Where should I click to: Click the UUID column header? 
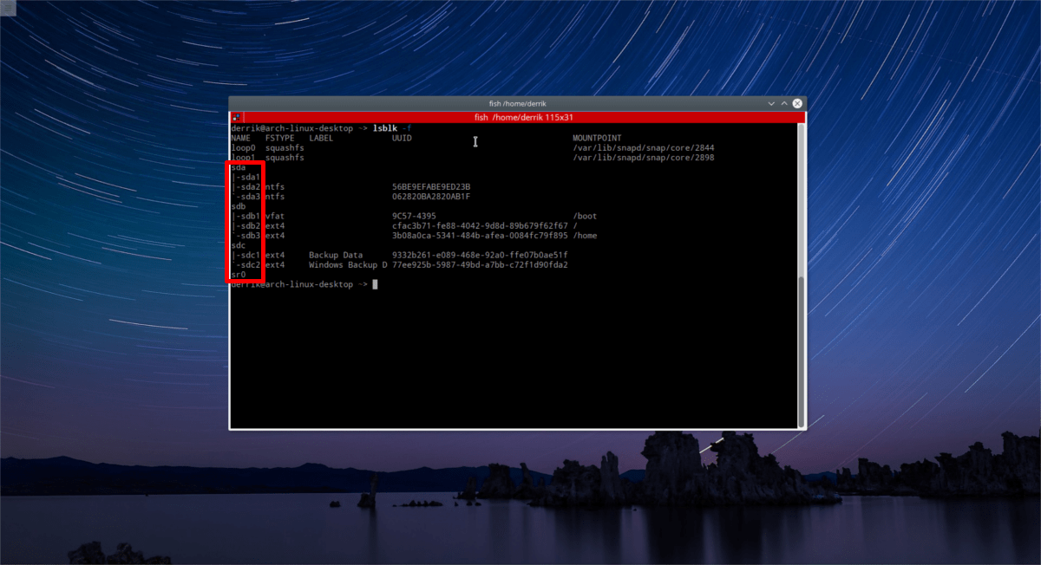[x=402, y=138]
